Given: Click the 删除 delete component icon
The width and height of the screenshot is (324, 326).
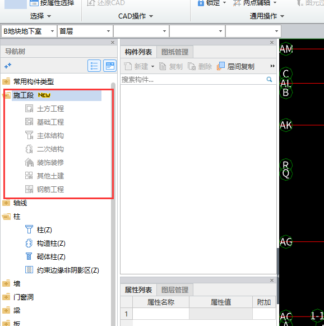Looking at the screenshot, I should (x=192, y=67).
